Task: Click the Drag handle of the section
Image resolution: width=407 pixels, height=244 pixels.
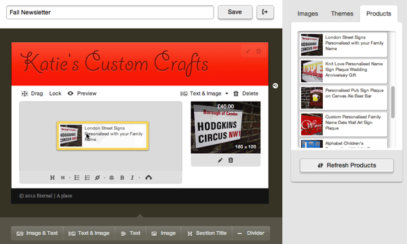Action: [32, 94]
